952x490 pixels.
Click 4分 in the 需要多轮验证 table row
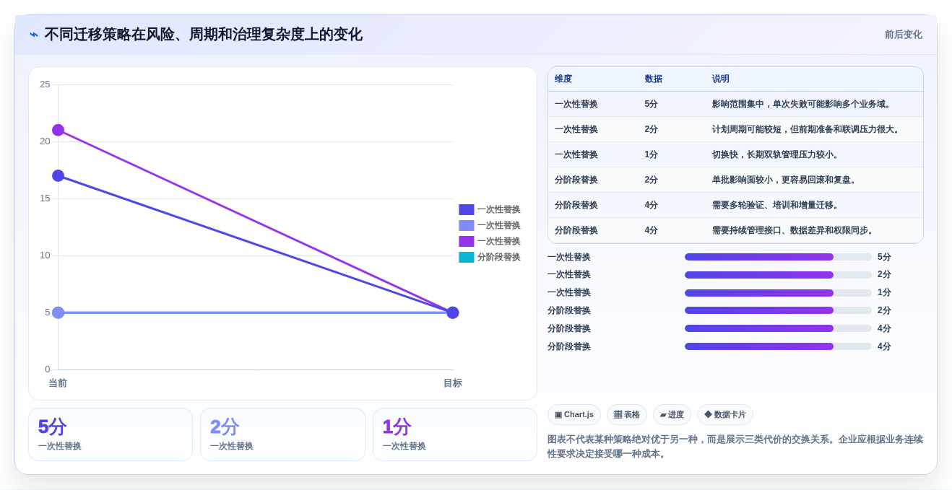(x=652, y=205)
